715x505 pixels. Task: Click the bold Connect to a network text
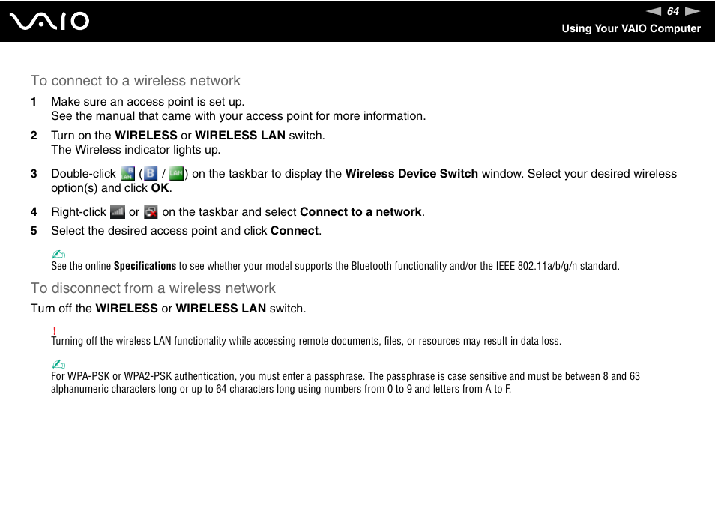point(360,212)
